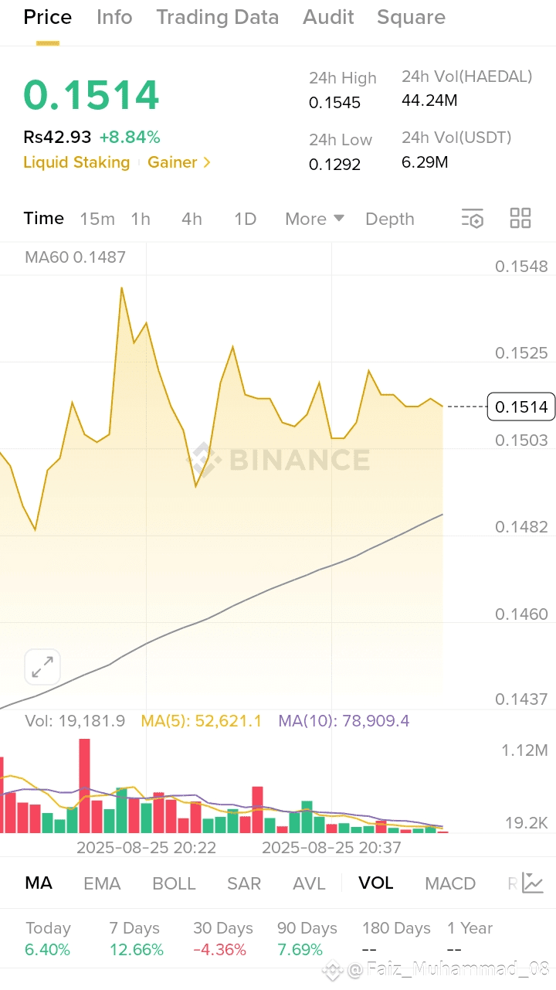The width and height of the screenshot is (556, 990).
Task: Toggle the BOLL indicator
Action: pyautogui.click(x=174, y=883)
